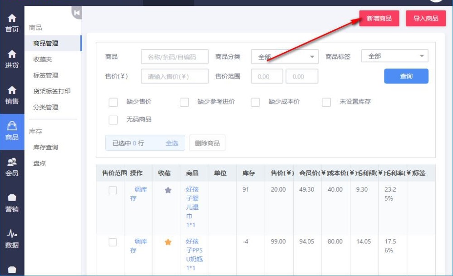Expand the 商品标签 tag dropdown
Viewport: 453px width, 276px height.
[394, 56]
